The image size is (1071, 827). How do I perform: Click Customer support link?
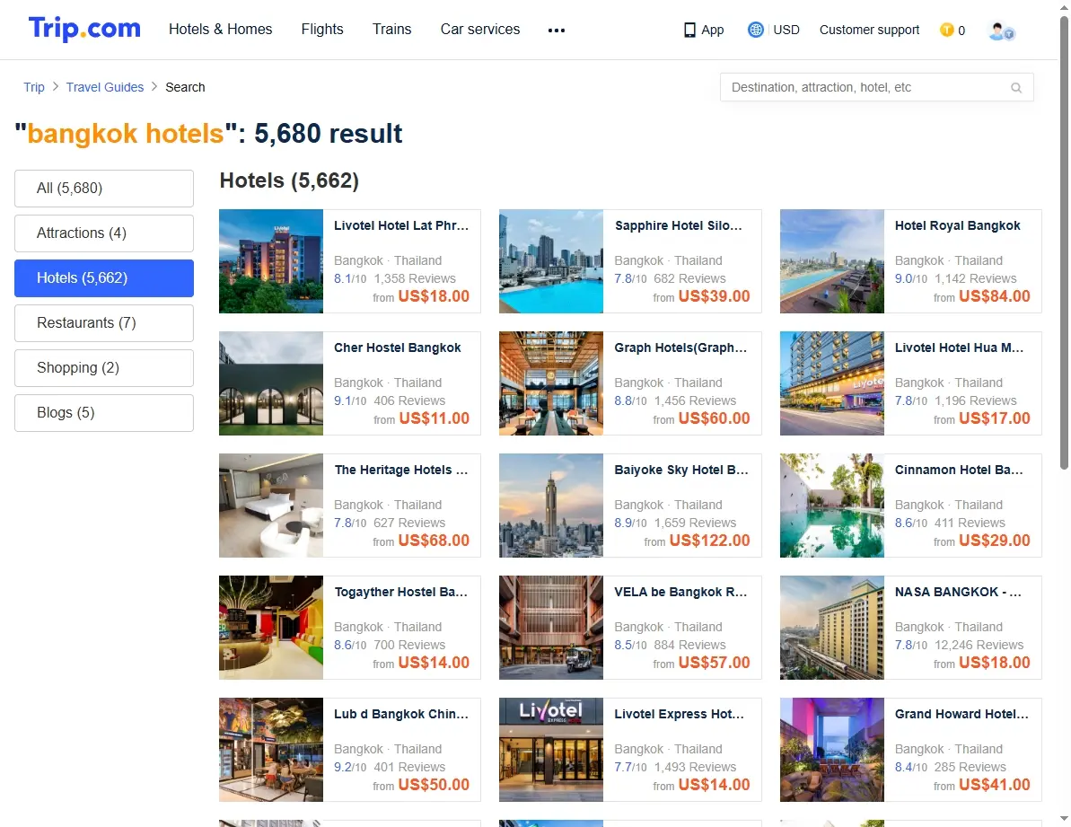[870, 30]
